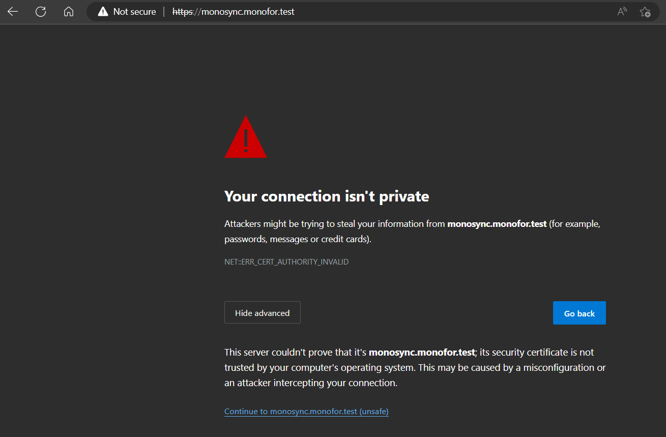
Task: Activate the Read aloud icon
Action: click(622, 12)
